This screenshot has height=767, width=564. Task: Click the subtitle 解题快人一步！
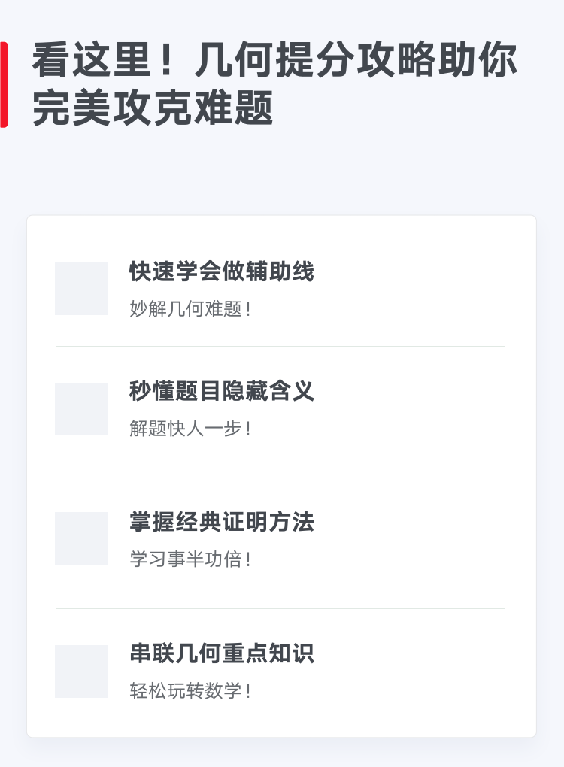(x=191, y=429)
